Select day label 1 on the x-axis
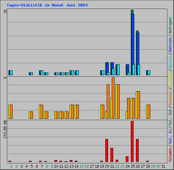 pos(11,166)
